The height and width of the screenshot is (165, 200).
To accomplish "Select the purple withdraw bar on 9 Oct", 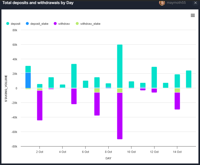I will (120, 116).
